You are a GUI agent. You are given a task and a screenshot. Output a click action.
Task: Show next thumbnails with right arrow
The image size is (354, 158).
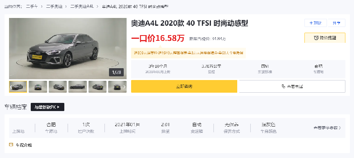click(124, 87)
